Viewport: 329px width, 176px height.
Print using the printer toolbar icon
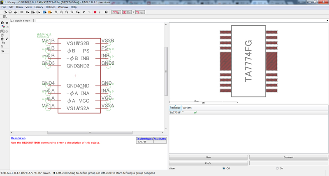point(15,12)
